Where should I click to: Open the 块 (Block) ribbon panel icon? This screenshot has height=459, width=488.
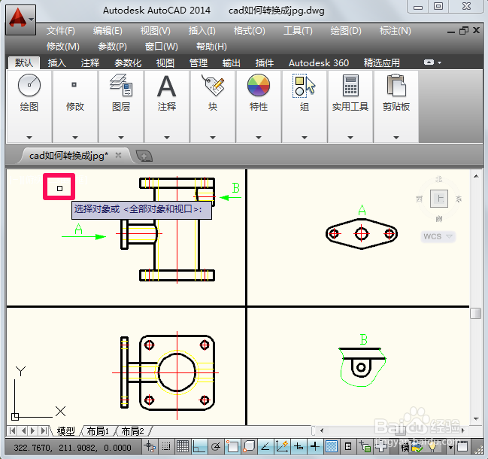pos(213,85)
